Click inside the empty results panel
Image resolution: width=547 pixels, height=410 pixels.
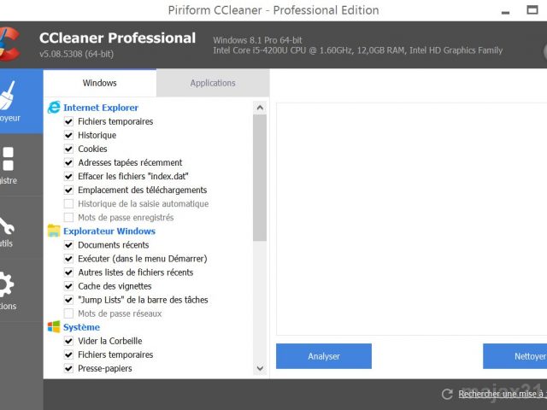click(412, 219)
